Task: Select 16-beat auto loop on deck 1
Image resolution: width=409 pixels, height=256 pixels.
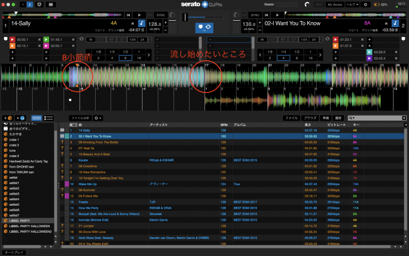Action: tap(139, 58)
